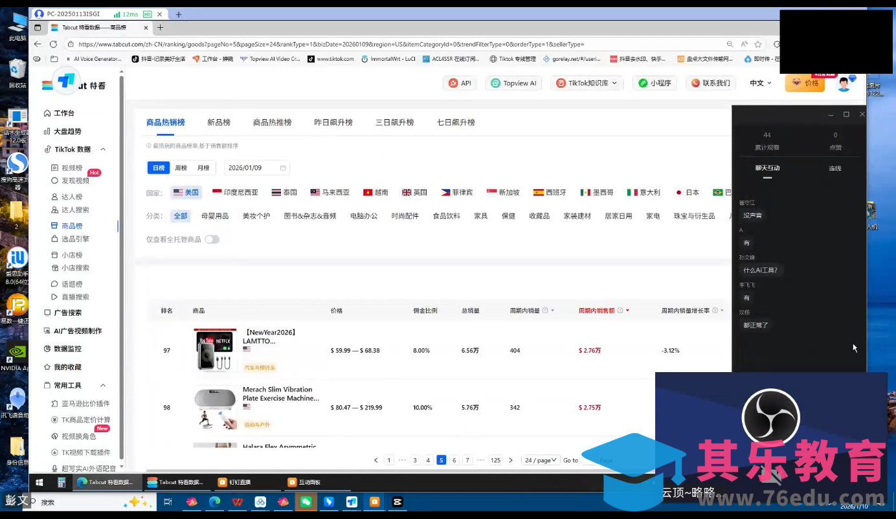Open 视频榜 from the TikTok 数据 sidebar

tap(71, 168)
